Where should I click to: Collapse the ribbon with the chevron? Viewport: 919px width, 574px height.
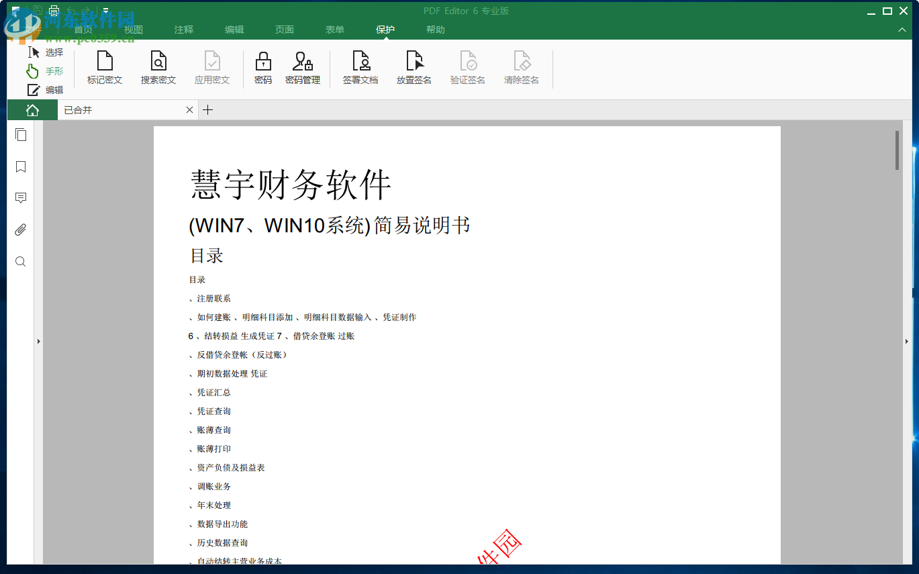click(x=902, y=30)
